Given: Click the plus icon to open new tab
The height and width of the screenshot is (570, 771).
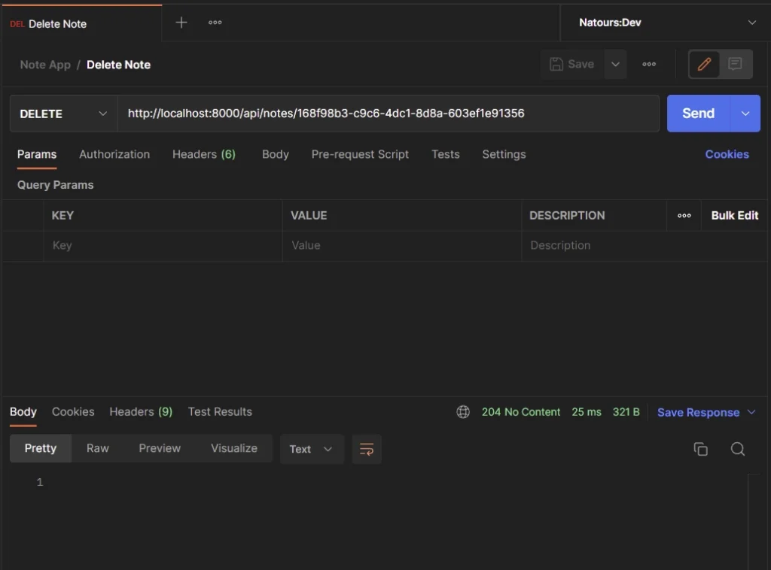Looking at the screenshot, I should pyautogui.click(x=181, y=23).
